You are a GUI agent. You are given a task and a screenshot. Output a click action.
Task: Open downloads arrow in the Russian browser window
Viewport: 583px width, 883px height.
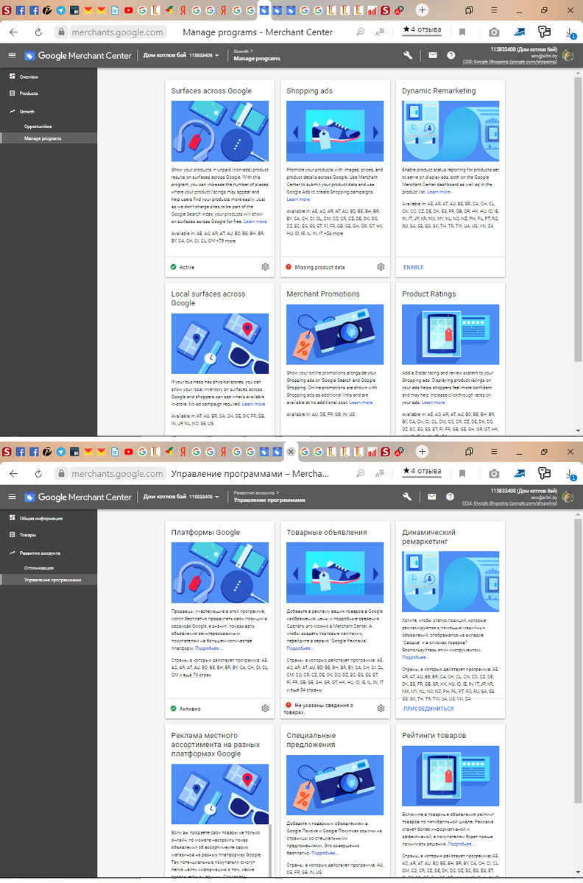tap(570, 474)
